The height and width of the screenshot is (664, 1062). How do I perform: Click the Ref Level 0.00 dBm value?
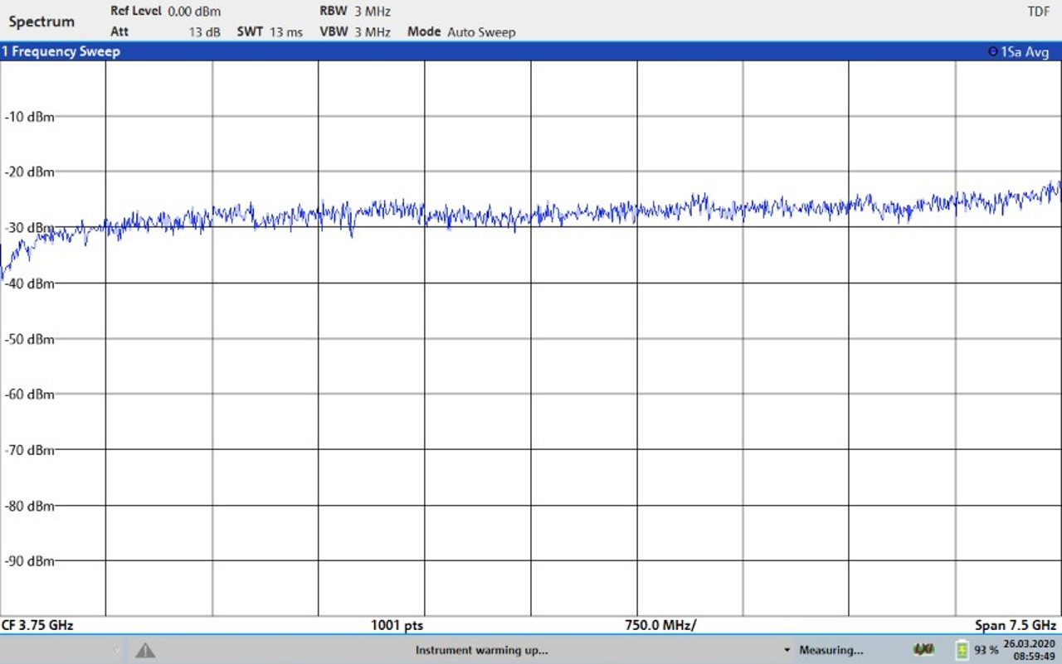click(193, 12)
